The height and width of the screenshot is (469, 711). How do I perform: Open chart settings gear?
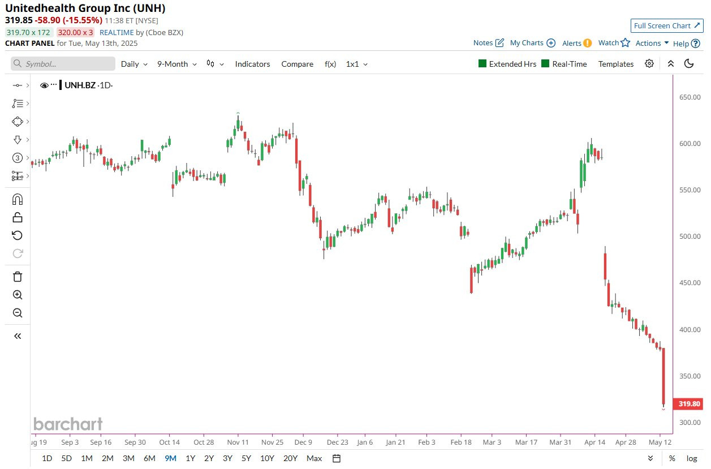tap(649, 63)
